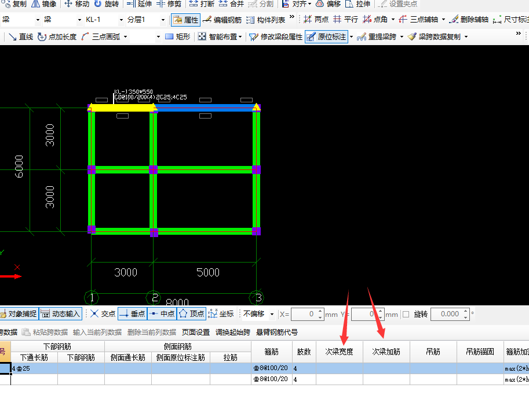Choose 三点画弧 three-point arc tool

(x=101, y=36)
